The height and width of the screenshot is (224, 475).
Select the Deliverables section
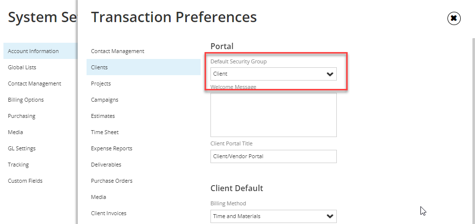point(106,165)
